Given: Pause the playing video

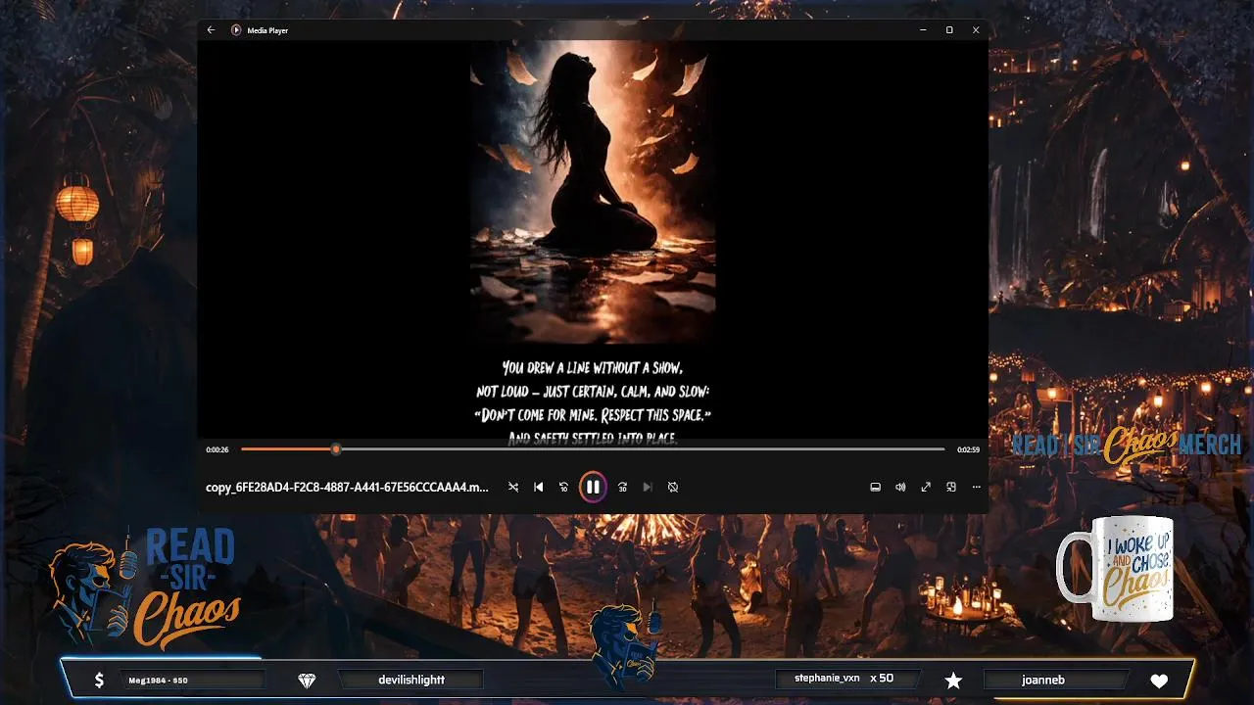Looking at the screenshot, I should click(593, 487).
